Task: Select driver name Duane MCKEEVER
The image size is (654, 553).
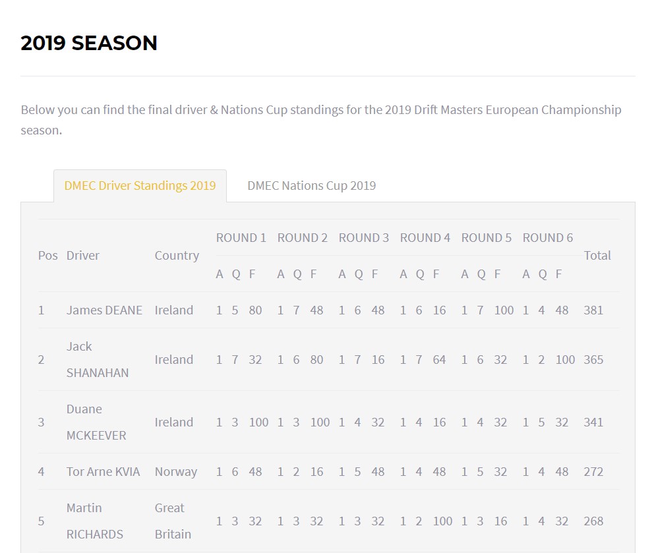Action: coord(96,422)
